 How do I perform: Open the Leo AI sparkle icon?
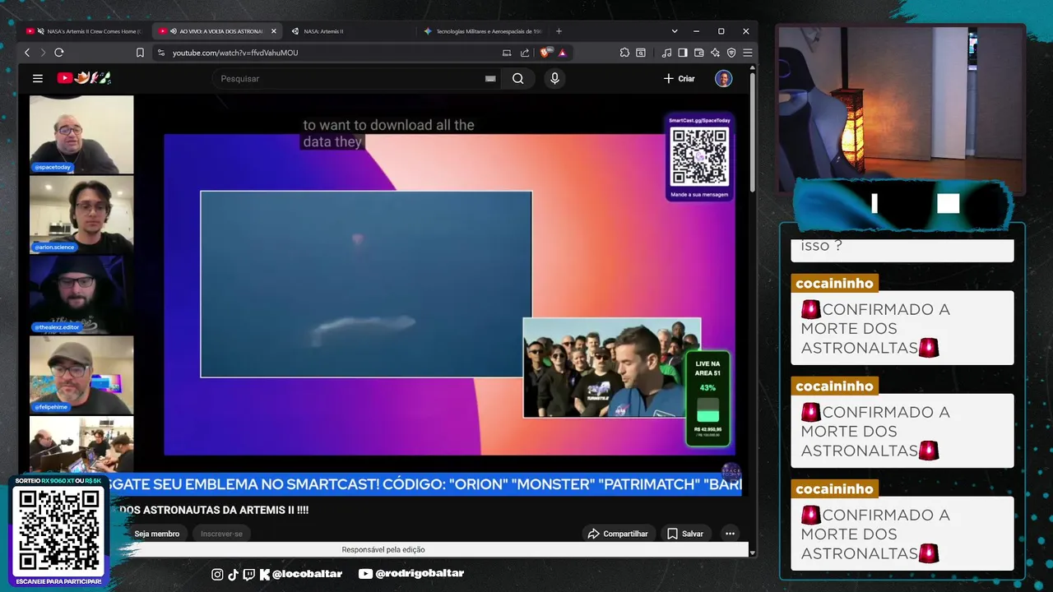coord(715,53)
